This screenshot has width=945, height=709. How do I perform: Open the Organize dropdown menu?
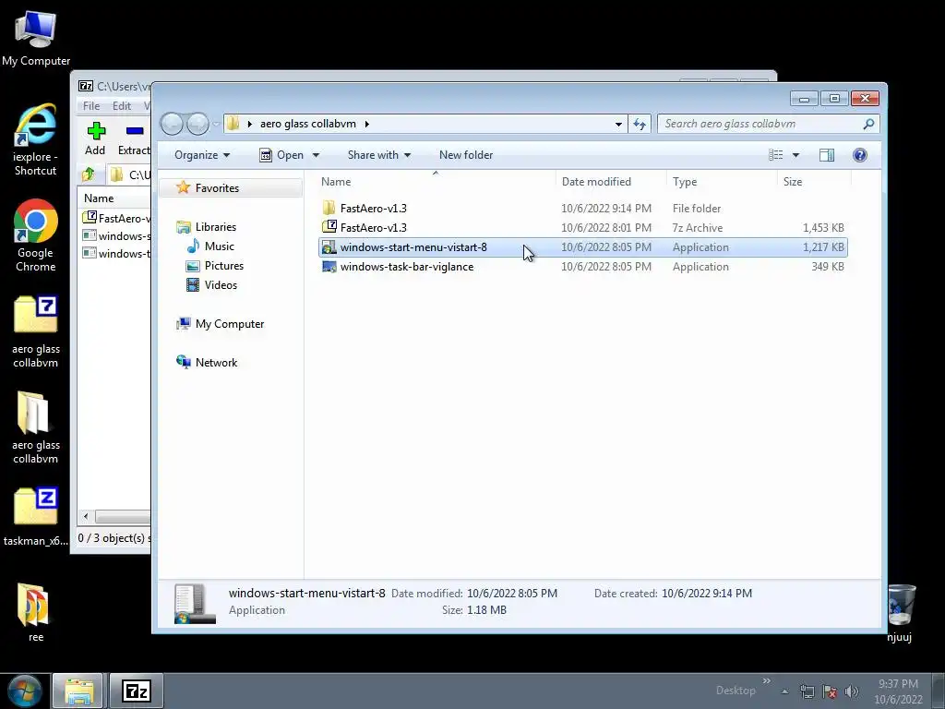(x=202, y=155)
